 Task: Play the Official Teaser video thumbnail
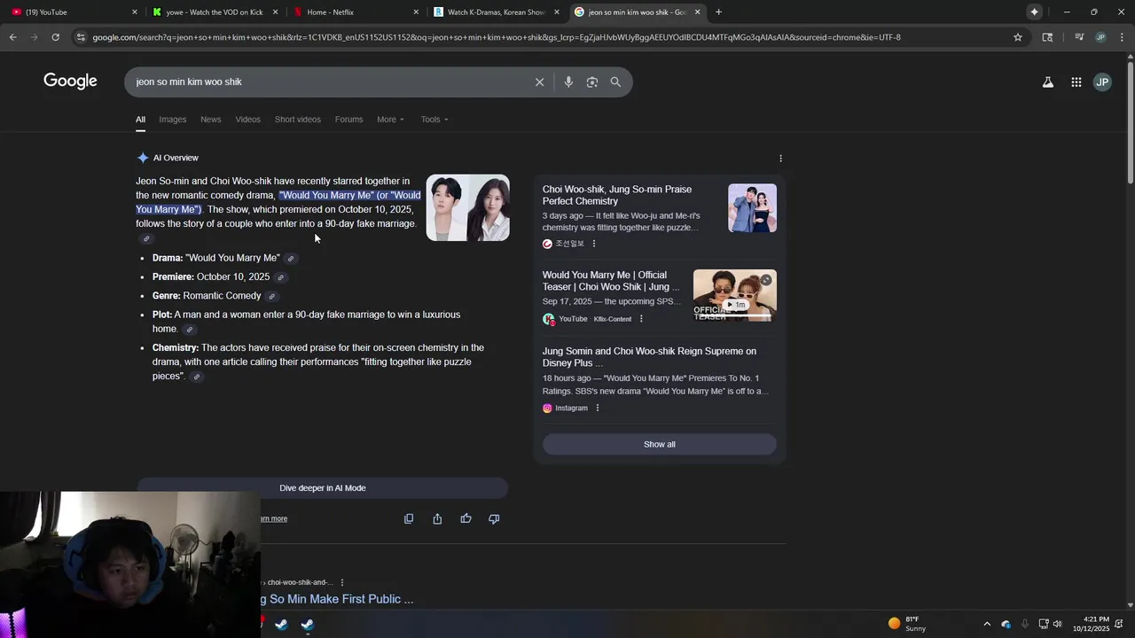pyautogui.click(x=734, y=296)
